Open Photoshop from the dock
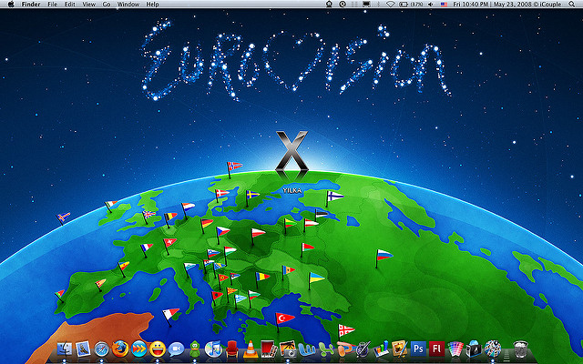This screenshot has width=583, height=364. pyautogui.click(x=418, y=349)
